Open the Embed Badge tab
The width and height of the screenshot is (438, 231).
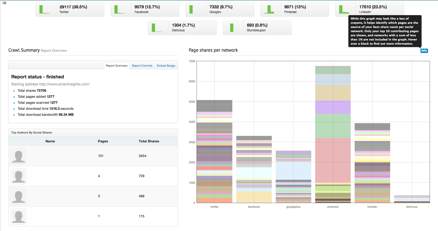(x=166, y=66)
